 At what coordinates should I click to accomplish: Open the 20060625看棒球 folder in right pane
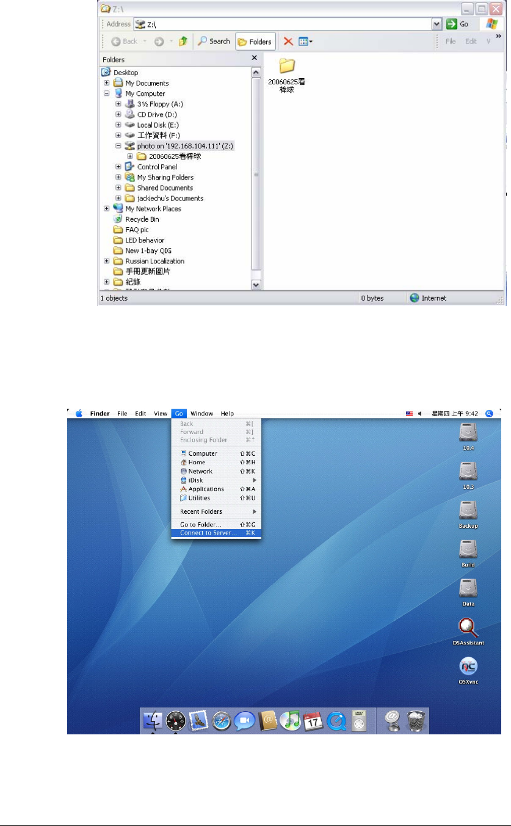287,76
